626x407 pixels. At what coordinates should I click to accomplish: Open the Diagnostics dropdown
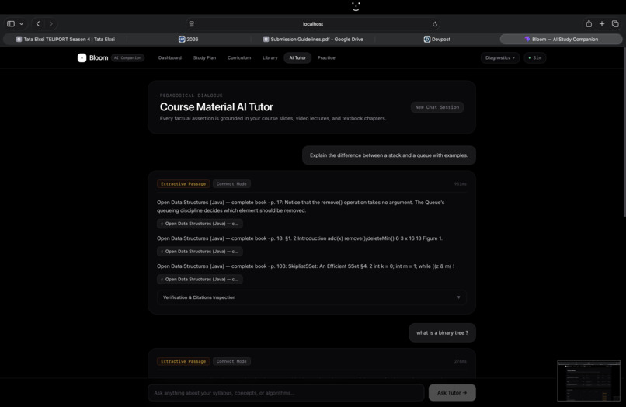(500, 58)
